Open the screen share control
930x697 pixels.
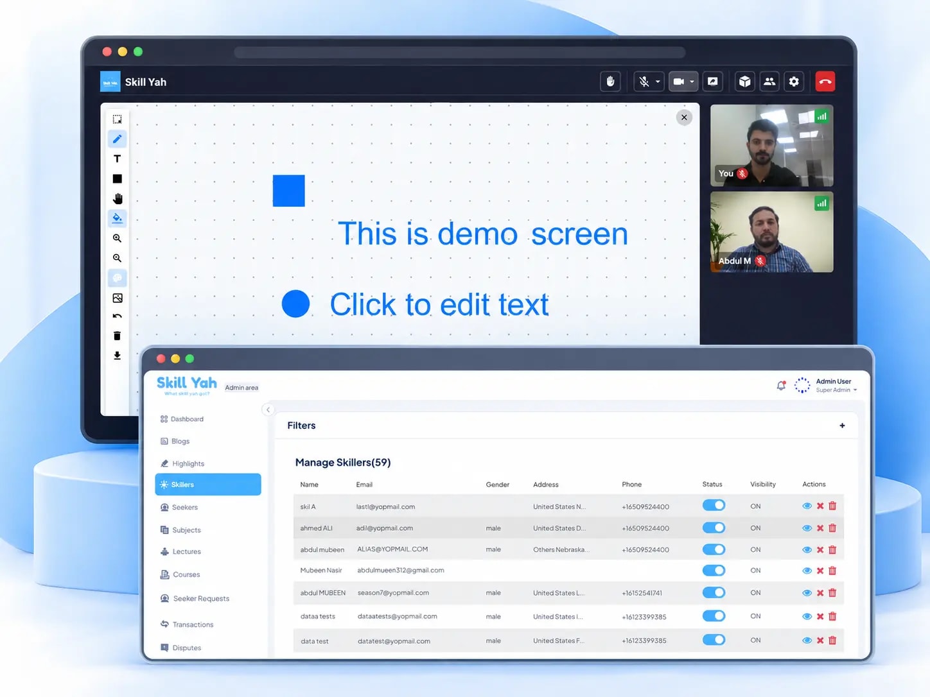712,82
